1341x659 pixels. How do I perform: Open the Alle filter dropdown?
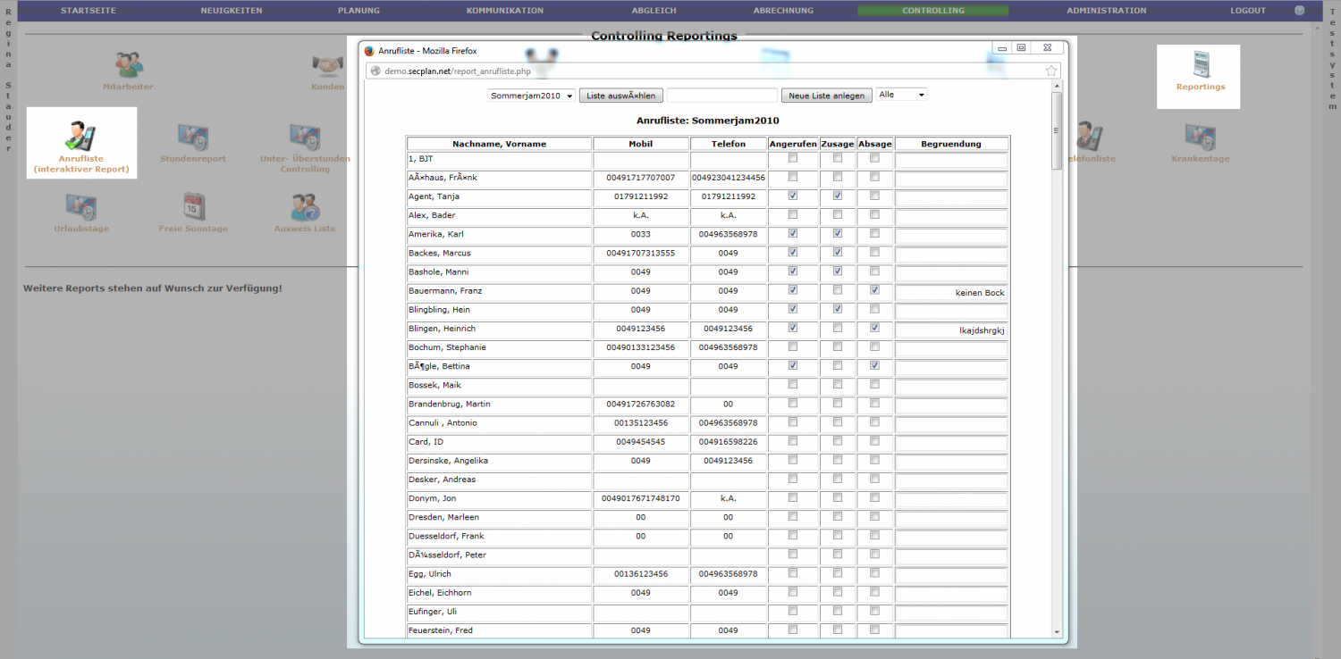[901, 95]
